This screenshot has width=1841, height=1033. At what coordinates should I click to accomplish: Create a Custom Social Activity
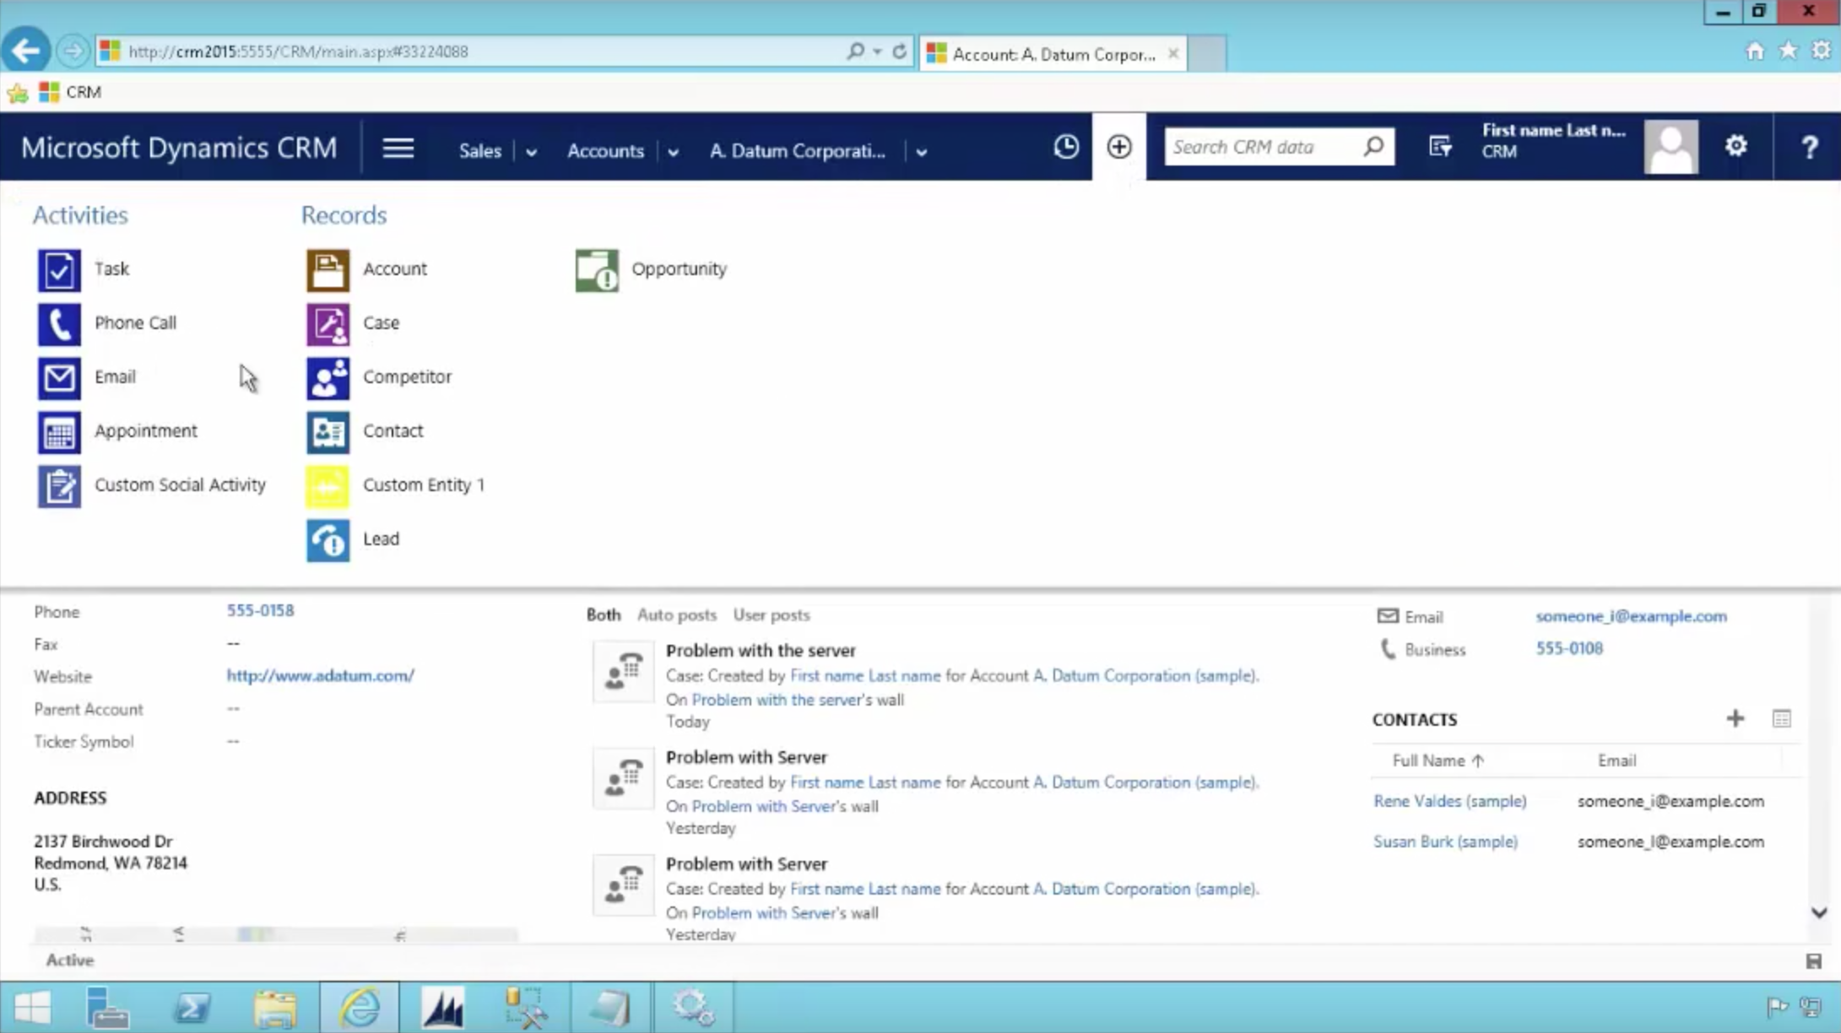coord(152,485)
